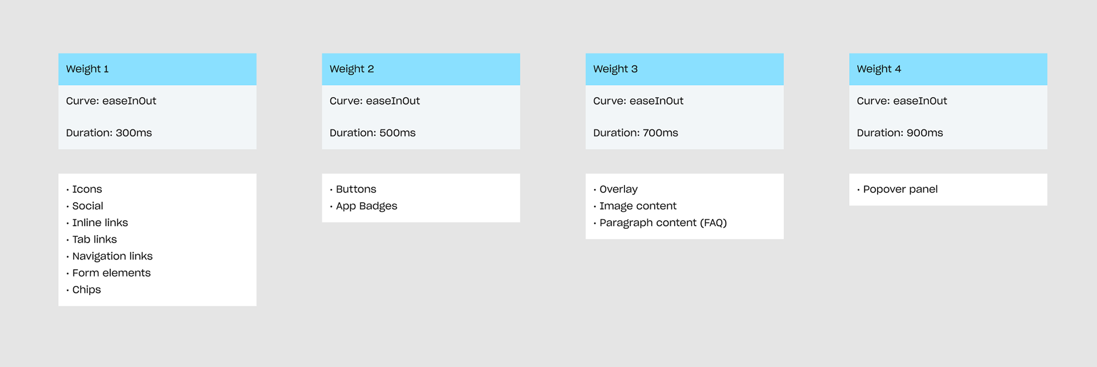Image resolution: width=1097 pixels, height=367 pixels.
Task: Click Duration: 700ms text
Action: click(635, 133)
